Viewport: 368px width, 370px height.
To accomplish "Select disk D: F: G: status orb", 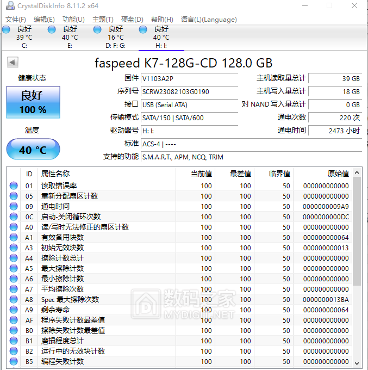I will 97,29.
